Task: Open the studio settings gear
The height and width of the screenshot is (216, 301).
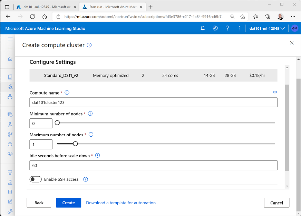Action: click(x=215, y=28)
